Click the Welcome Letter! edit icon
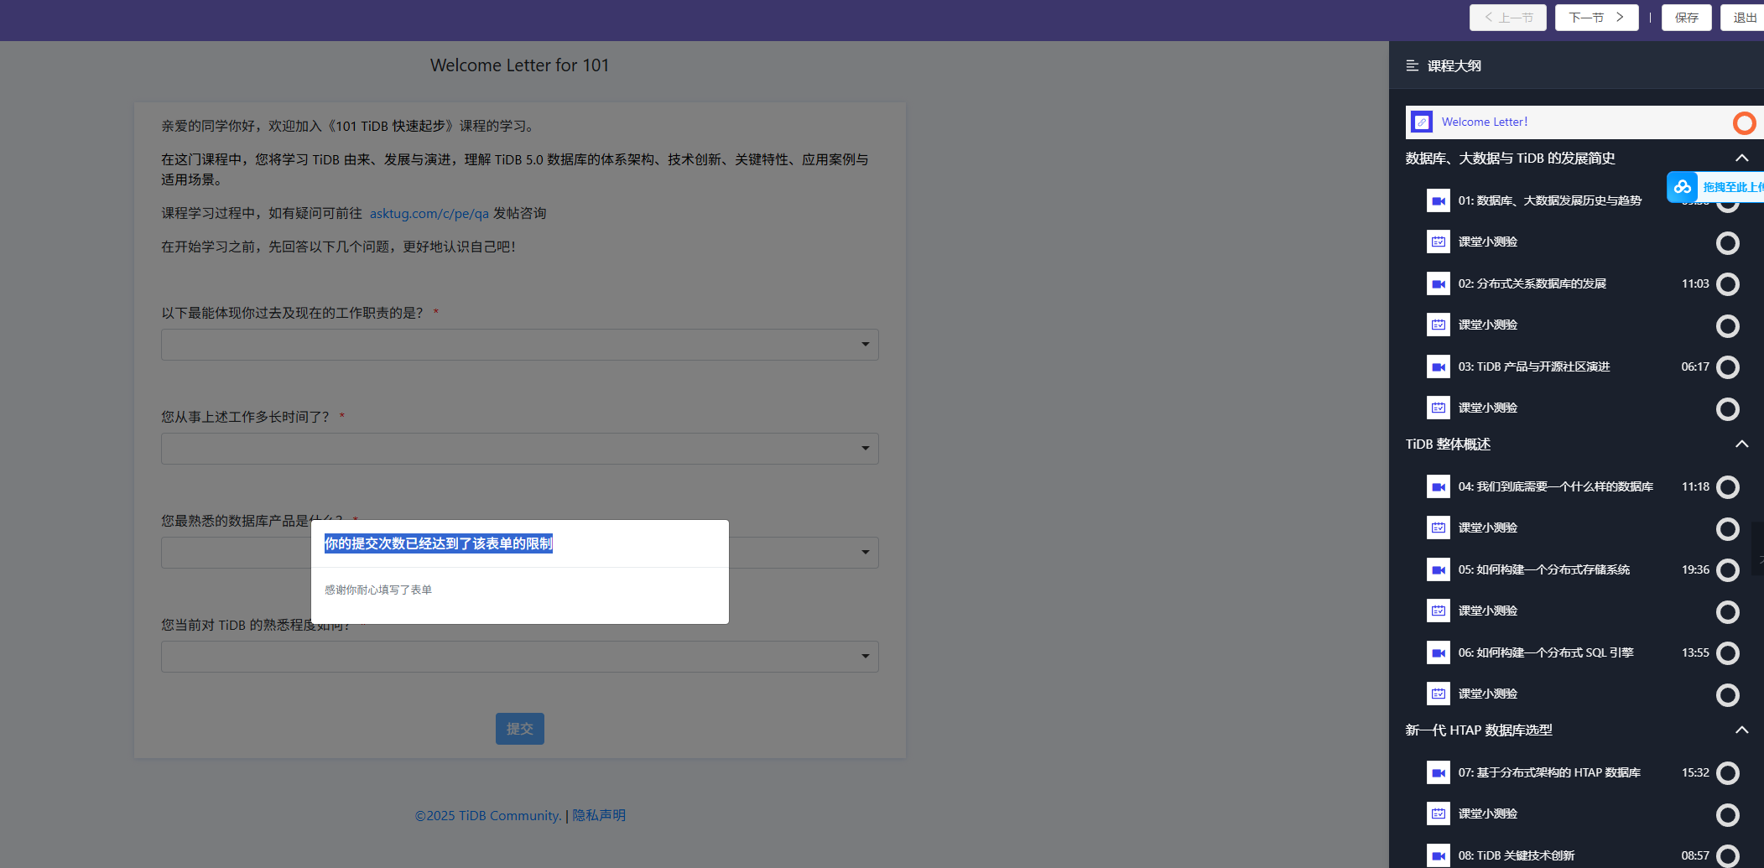Image resolution: width=1764 pixels, height=868 pixels. pos(1422,122)
